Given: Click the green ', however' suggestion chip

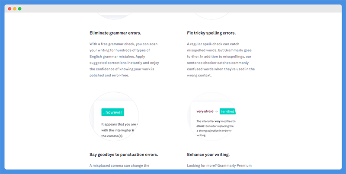Looking at the screenshot, I should tap(112, 112).
